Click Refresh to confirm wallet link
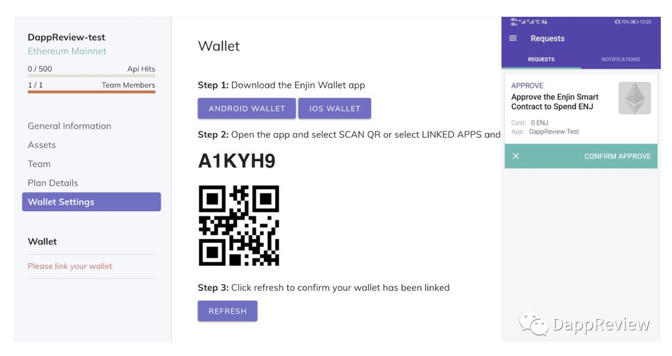This screenshot has width=672, height=356. click(228, 311)
